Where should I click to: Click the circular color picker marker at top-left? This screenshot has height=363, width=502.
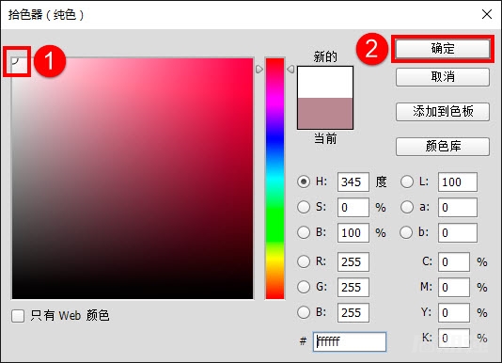click(x=15, y=60)
